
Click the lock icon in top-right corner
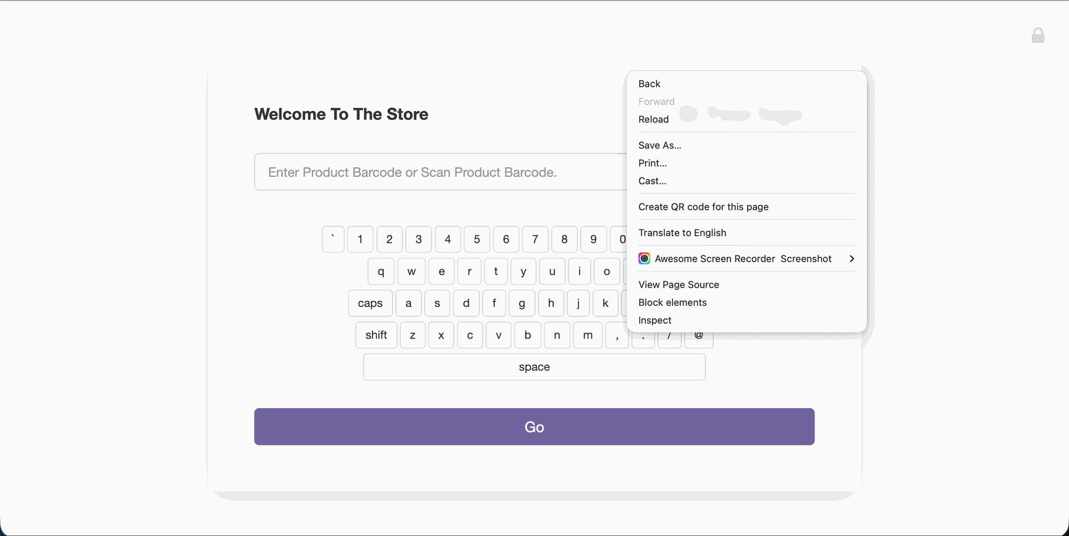(x=1038, y=36)
